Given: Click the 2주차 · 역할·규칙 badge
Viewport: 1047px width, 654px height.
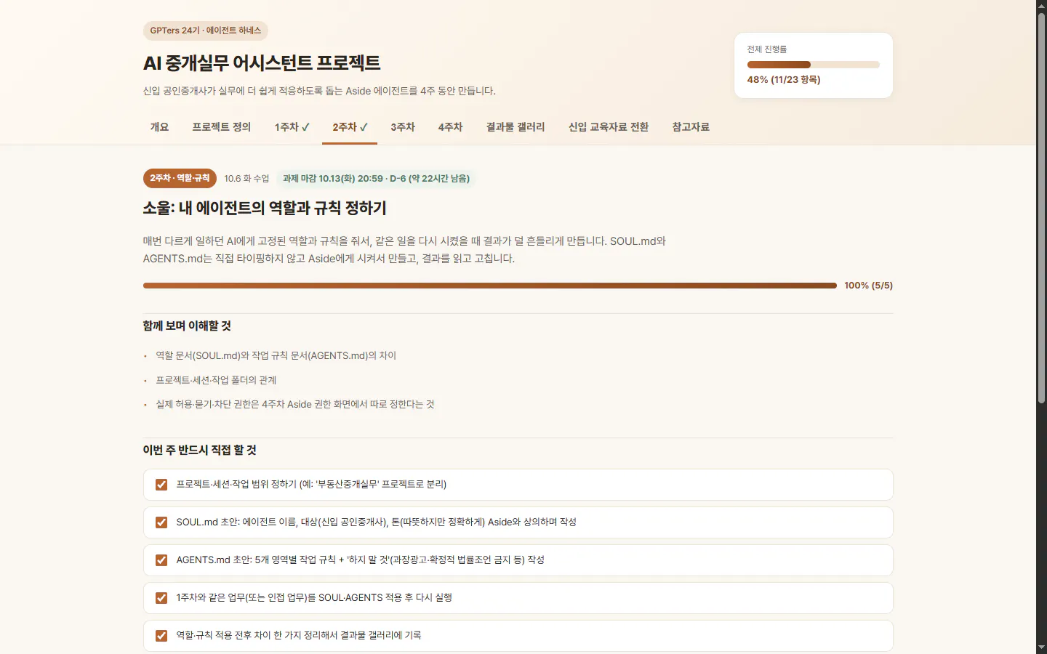Looking at the screenshot, I should click(x=180, y=178).
